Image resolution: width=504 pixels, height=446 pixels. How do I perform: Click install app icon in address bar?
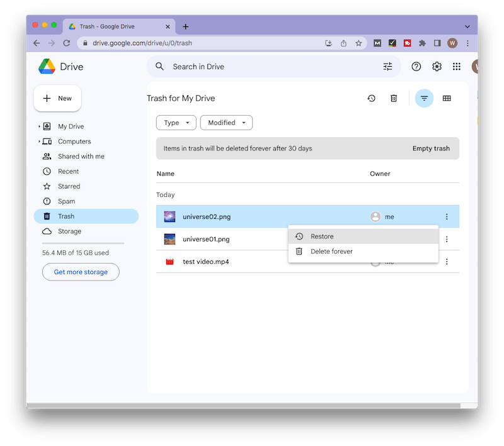(328, 43)
